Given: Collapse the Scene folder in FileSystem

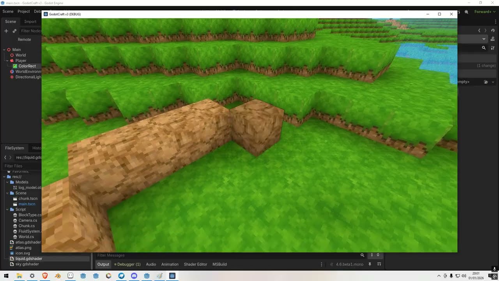Looking at the screenshot, I should click(x=7, y=193).
